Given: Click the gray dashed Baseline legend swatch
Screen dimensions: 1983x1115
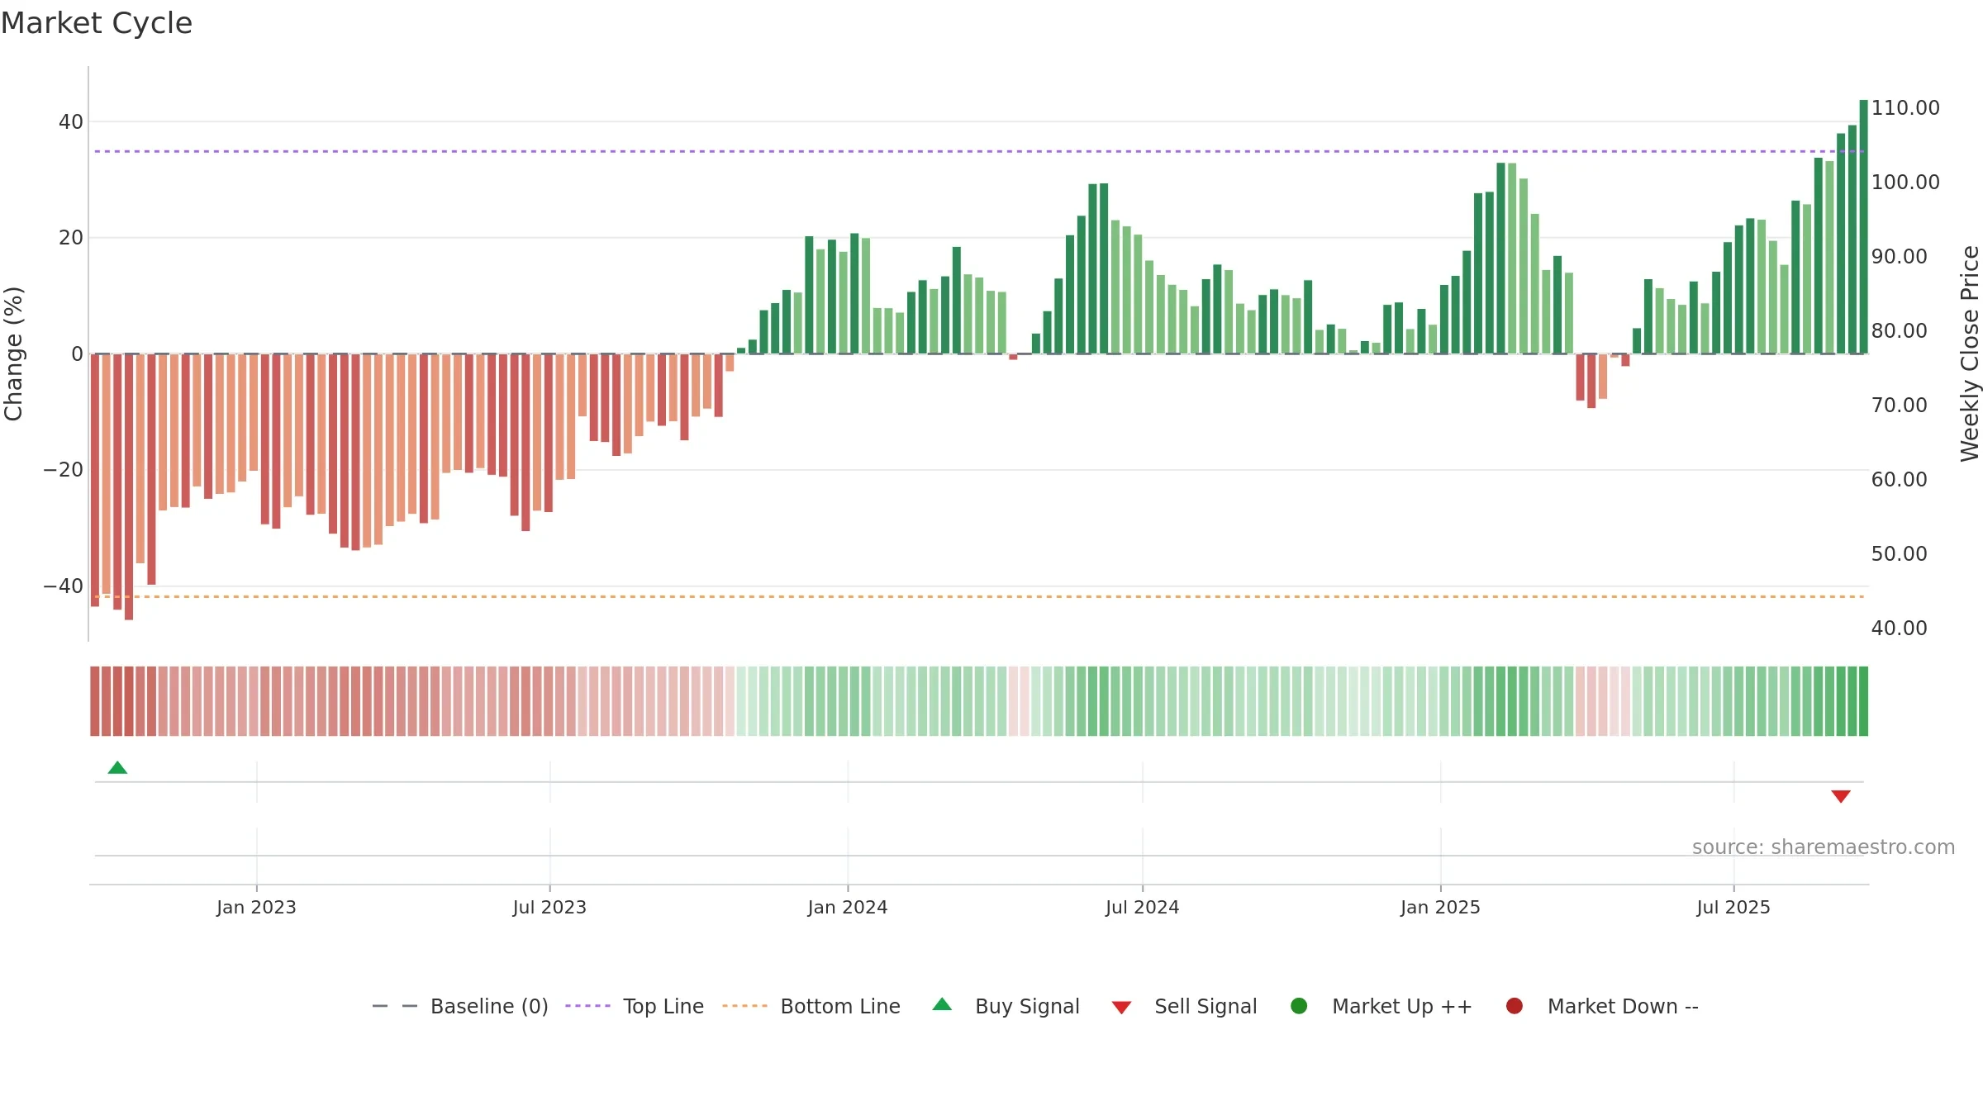Looking at the screenshot, I should (x=395, y=1006).
